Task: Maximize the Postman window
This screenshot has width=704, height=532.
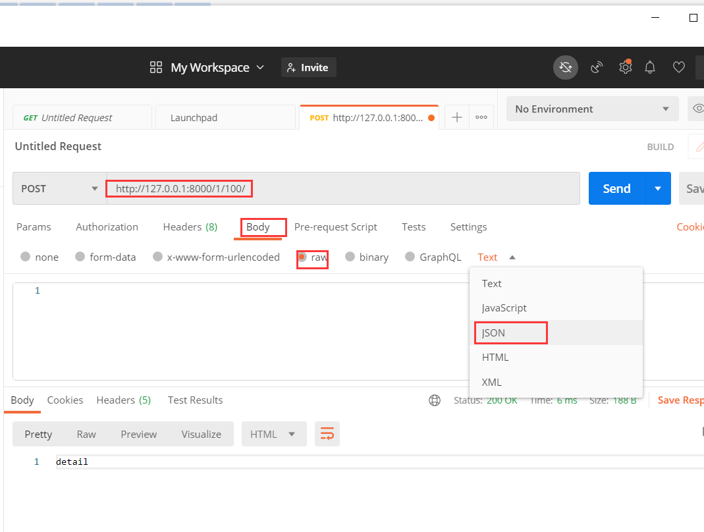Action: click(693, 18)
